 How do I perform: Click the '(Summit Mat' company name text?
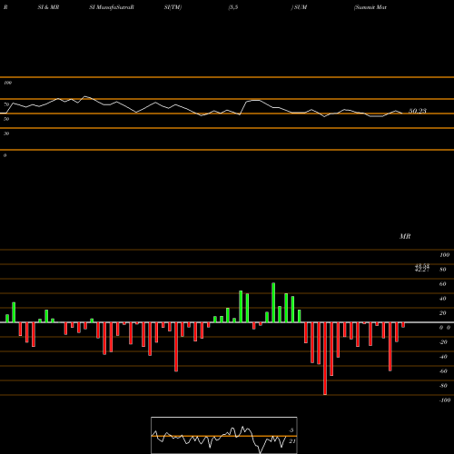pyautogui.click(x=370, y=7)
